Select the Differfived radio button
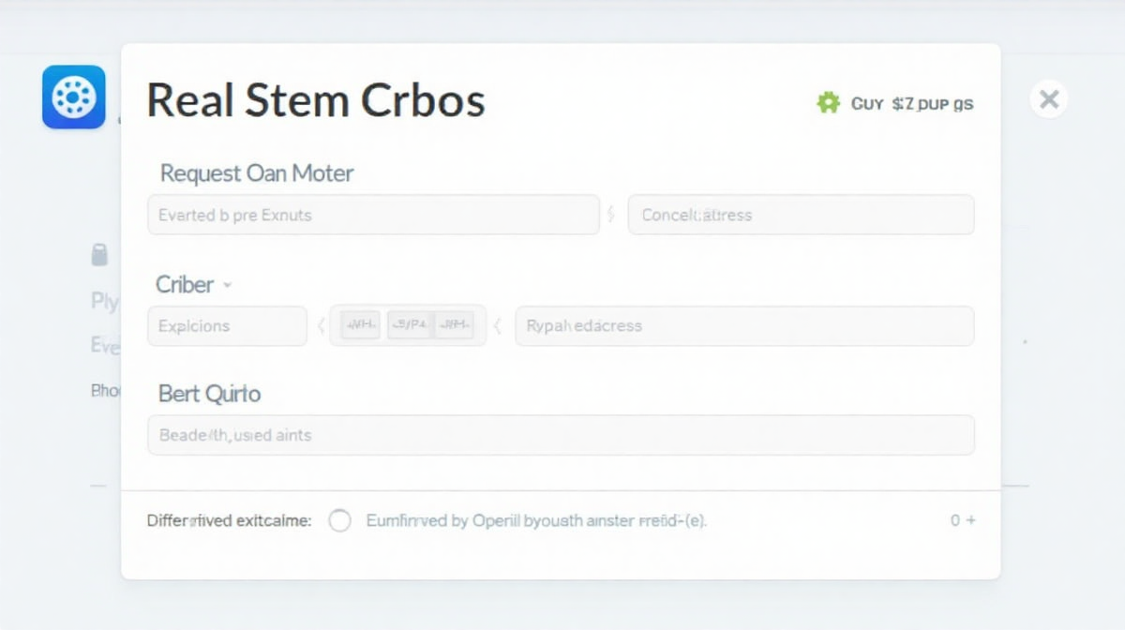1125x630 pixels. 339,520
